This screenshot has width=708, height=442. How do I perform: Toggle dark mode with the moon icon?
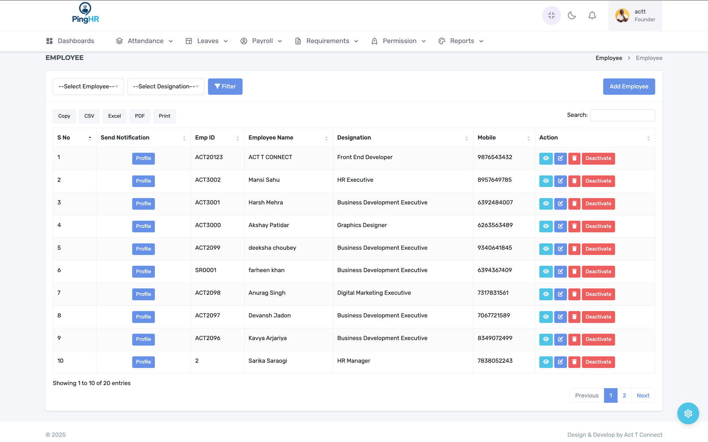click(x=572, y=15)
